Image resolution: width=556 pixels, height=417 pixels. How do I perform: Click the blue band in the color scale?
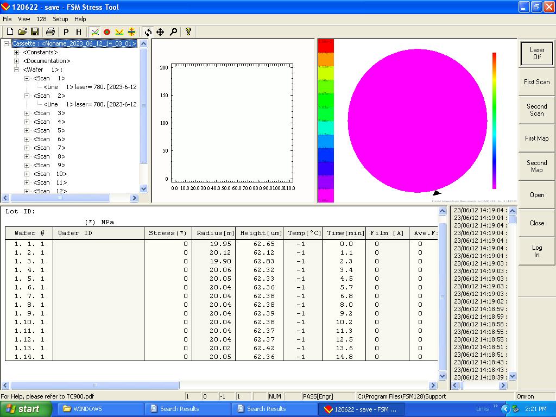point(326,155)
